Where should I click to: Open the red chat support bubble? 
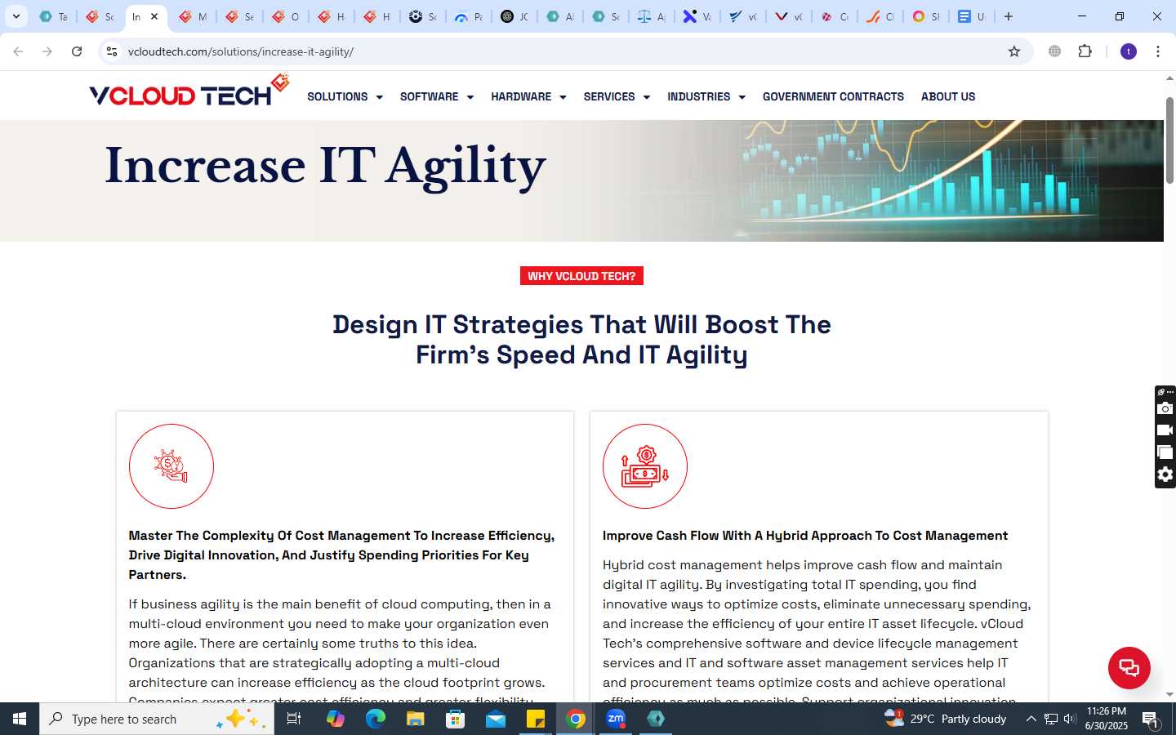click(1129, 667)
